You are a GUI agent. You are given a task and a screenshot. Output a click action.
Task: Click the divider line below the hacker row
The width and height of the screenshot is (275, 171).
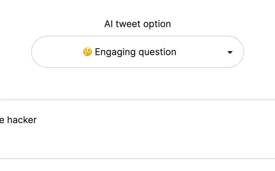(x=137, y=159)
